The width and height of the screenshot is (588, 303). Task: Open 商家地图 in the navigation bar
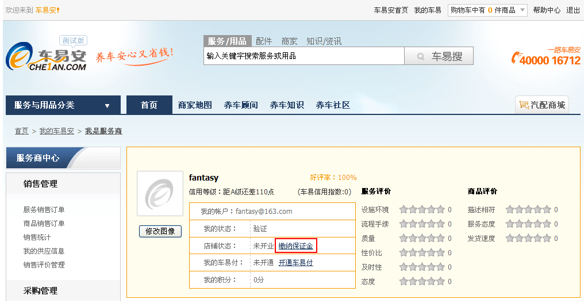[x=195, y=105]
